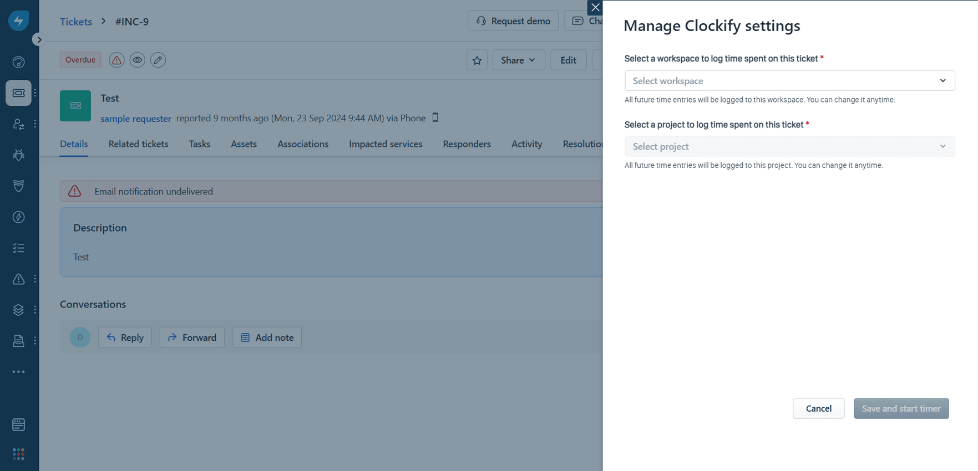The height and width of the screenshot is (471, 978).
Task: Switch to the Tasks tab
Action: click(199, 144)
